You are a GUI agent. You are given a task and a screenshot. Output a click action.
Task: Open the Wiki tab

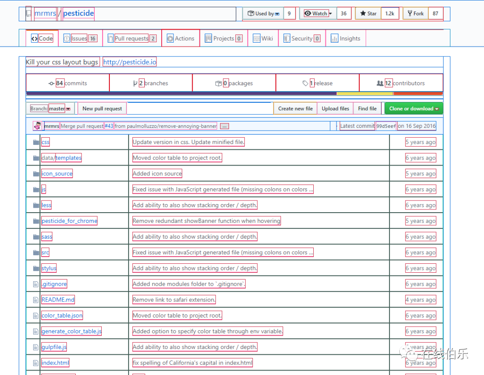tap(263, 38)
